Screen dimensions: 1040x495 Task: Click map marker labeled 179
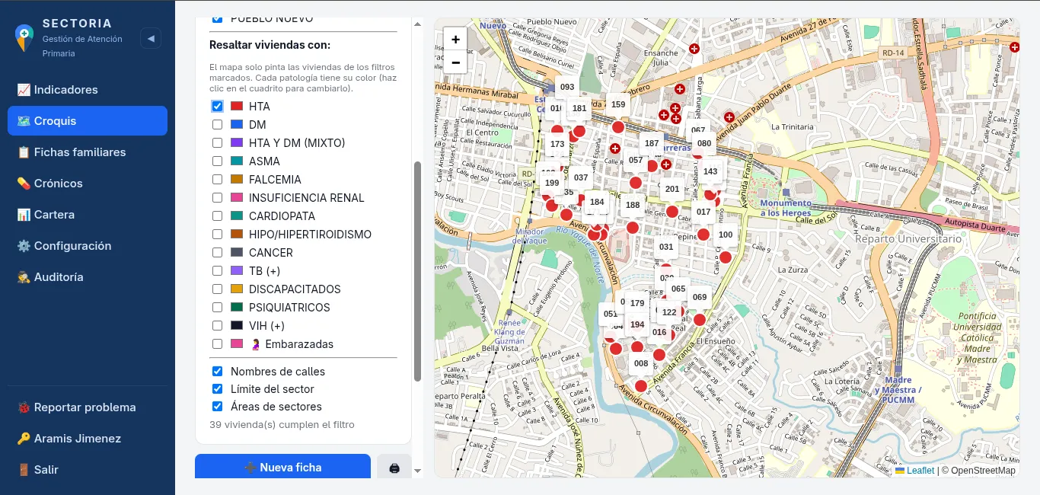click(637, 304)
